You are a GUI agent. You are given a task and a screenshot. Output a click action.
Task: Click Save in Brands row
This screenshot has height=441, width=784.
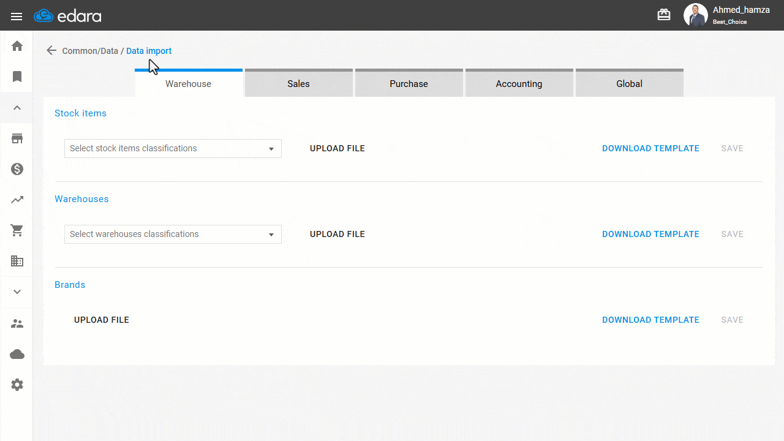pyautogui.click(x=732, y=320)
